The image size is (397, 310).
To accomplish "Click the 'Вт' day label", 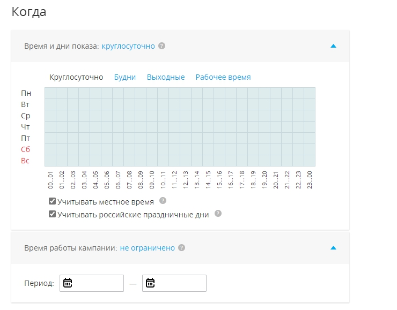I will pyautogui.click(x=25, y=104).
